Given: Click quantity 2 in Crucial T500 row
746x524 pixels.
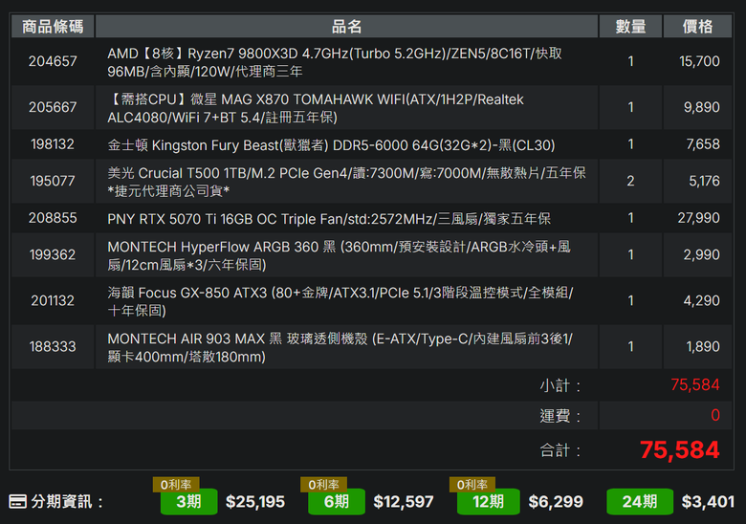Looking at the screenshot, I should tap(630, 181).
